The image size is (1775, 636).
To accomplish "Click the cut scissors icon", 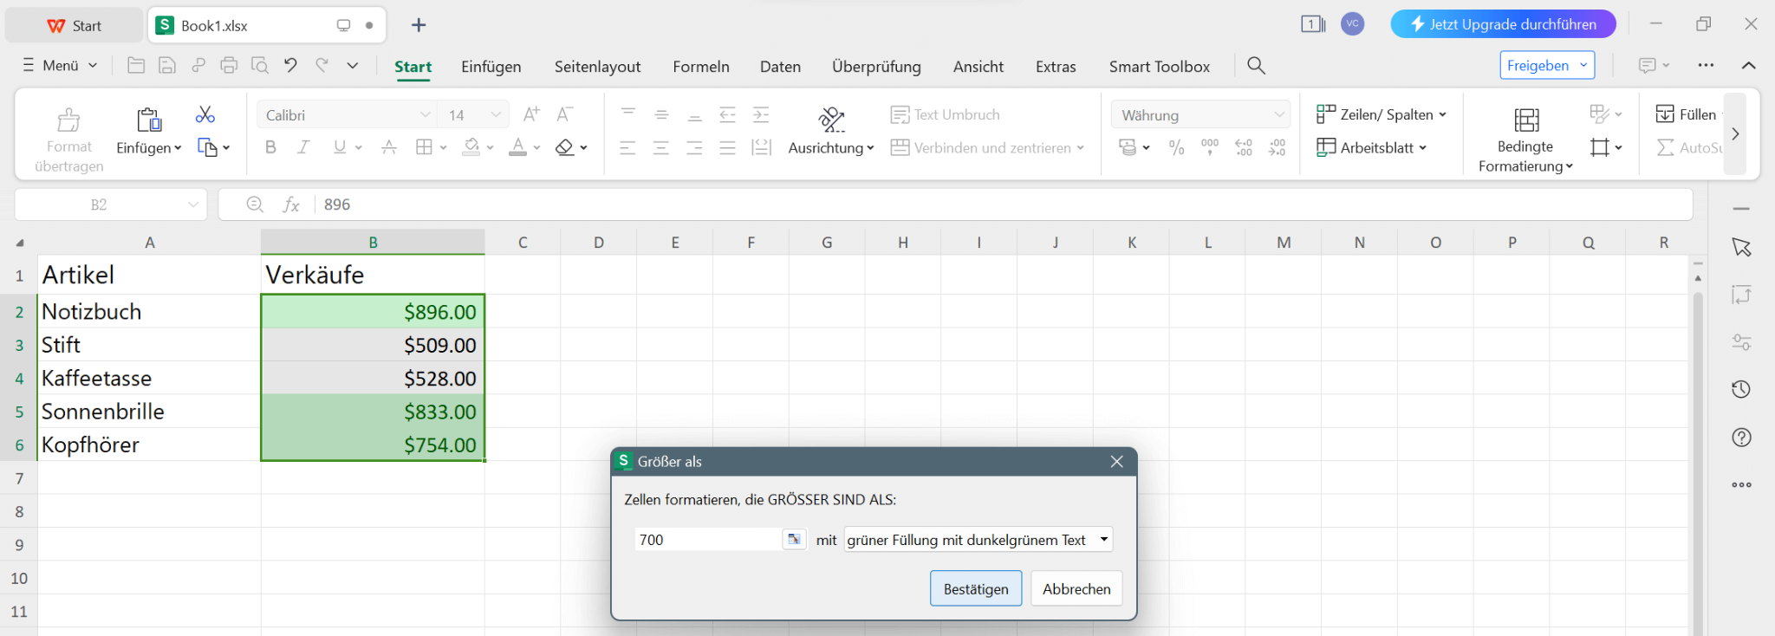I will click(205, 114).
